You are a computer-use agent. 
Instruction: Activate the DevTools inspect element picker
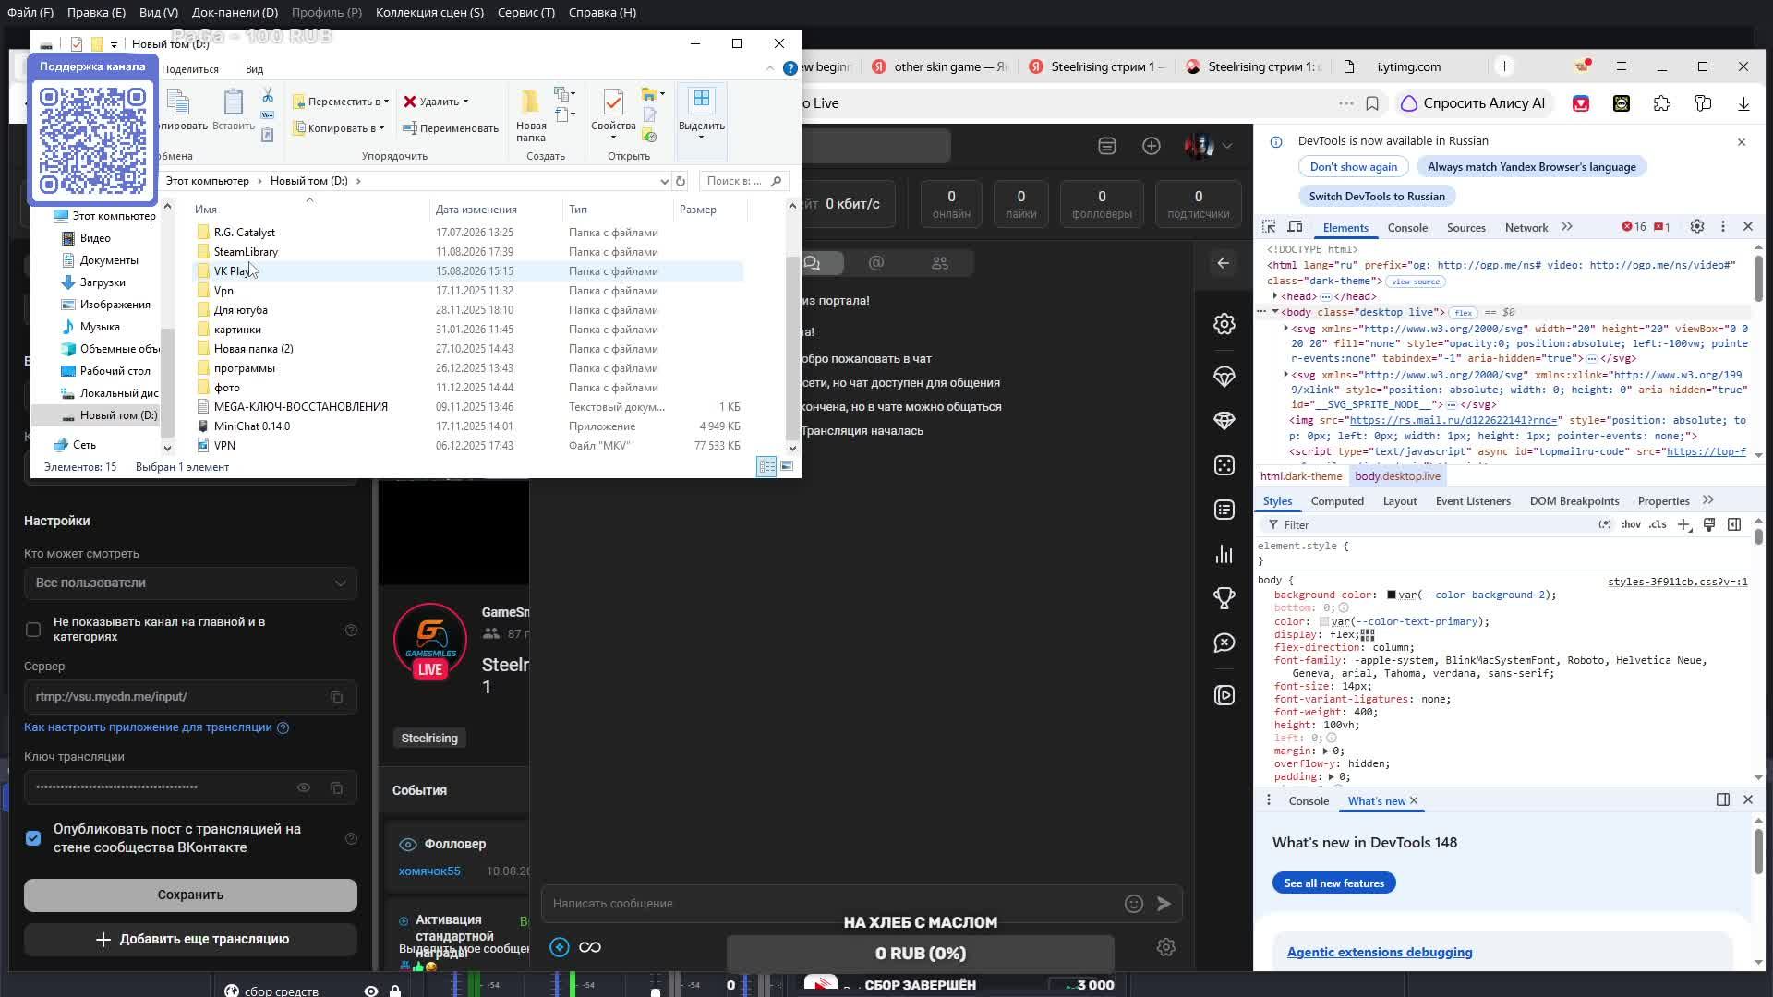1269,227
